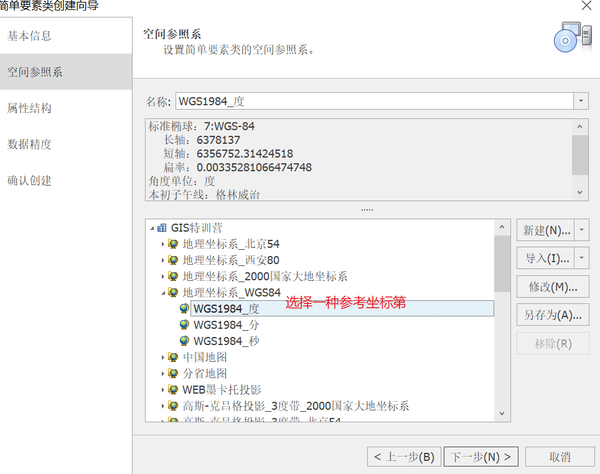Image resolution: width=600 pixels, height=474 pixels.
Task: Collapse the GIS特训营 root node
Action: 152,228
